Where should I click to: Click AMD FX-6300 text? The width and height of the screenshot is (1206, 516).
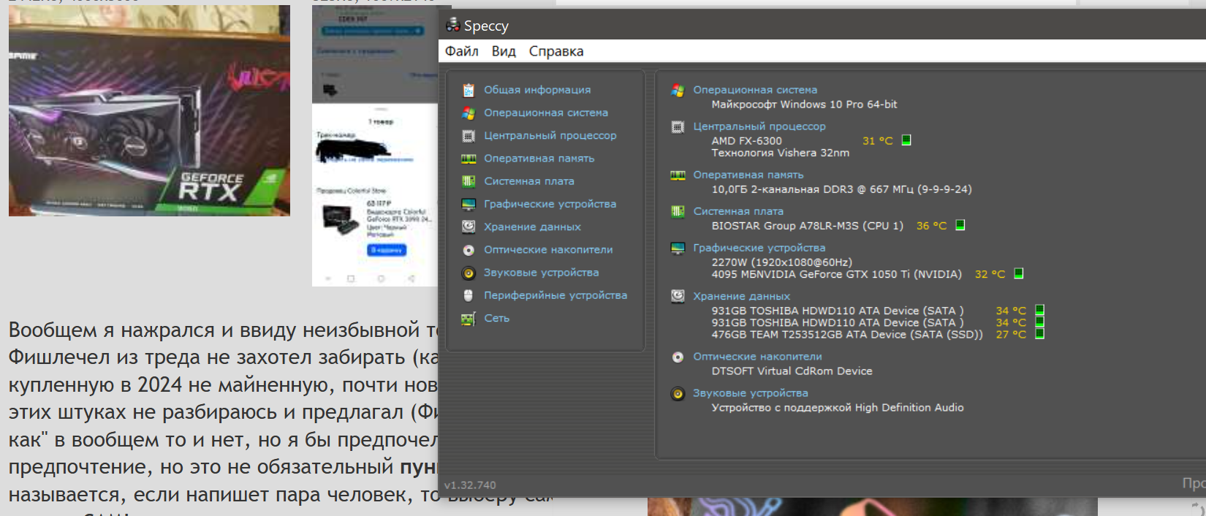point(746,141)
